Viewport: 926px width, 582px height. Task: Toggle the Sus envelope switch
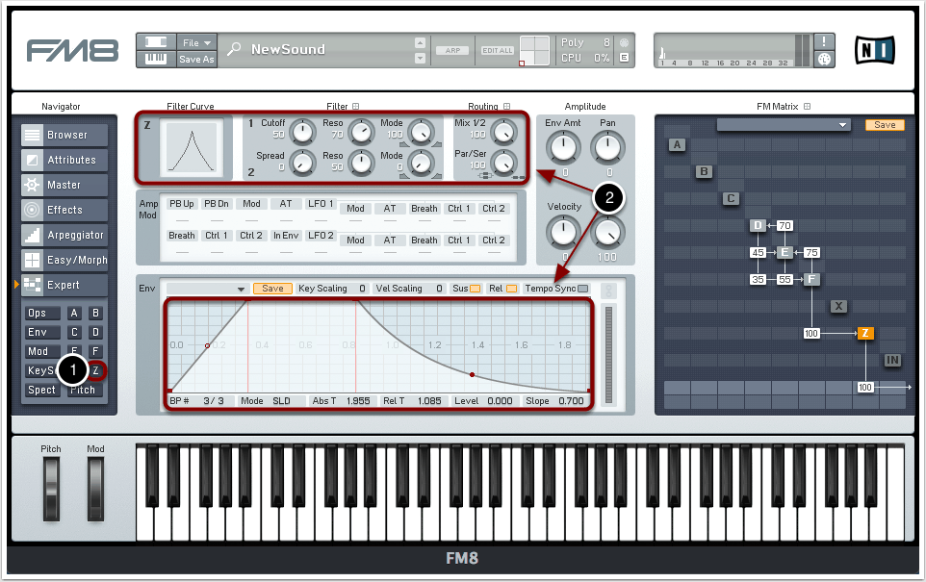[475, 289]
